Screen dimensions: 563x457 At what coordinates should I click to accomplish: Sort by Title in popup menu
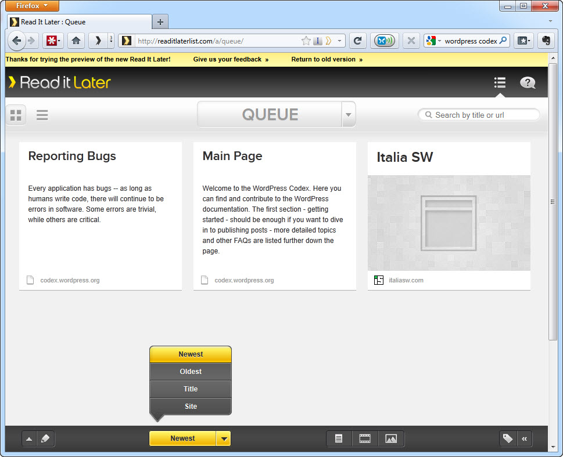pyautogui.click(x=191, y=389)
